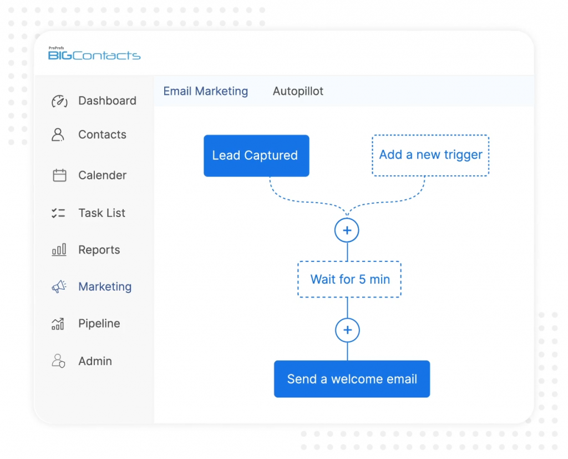The image size is (568, 459).
Task: Select Task List in the sidebar
Action: (102, 213)
